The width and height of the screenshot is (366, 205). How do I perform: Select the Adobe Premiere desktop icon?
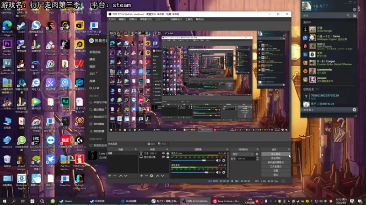7,47
